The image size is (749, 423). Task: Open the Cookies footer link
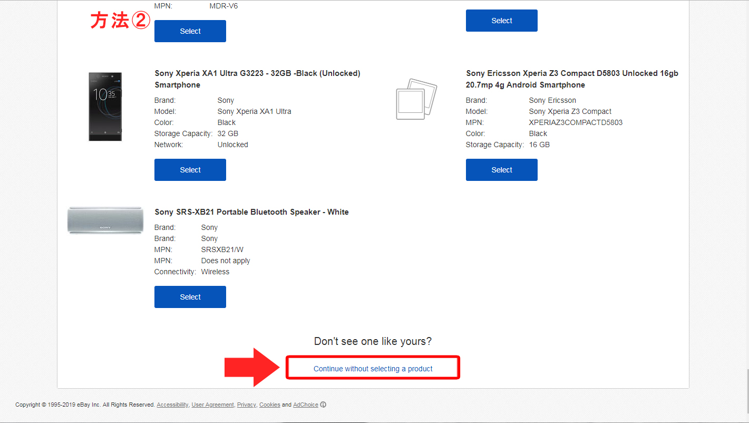(x=269, y=405)
